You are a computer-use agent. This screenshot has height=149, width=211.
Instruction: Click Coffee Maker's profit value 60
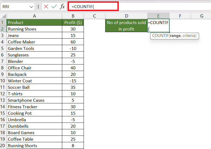(73, 42)
